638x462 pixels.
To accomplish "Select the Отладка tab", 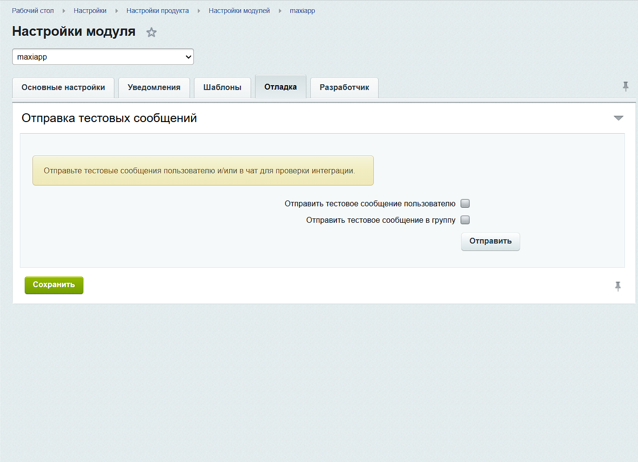I will tap(280, 87).
